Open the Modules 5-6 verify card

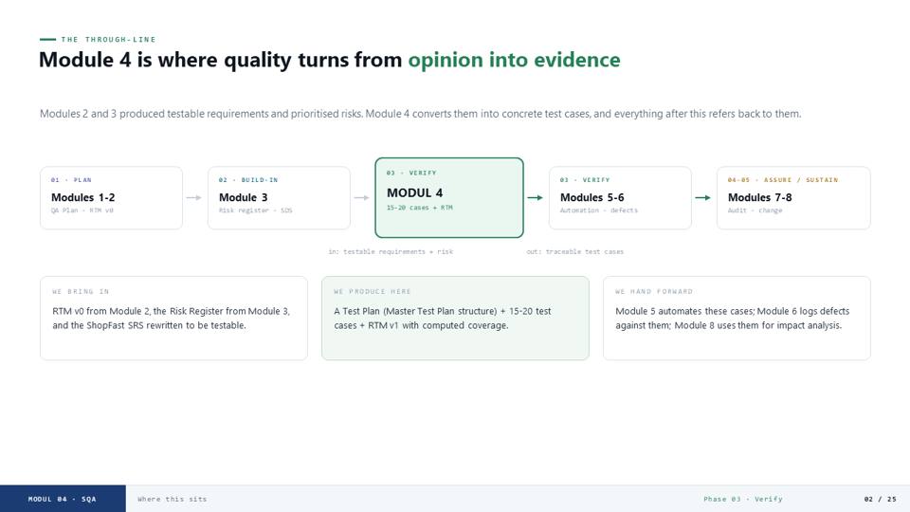[x=620, y=198]
